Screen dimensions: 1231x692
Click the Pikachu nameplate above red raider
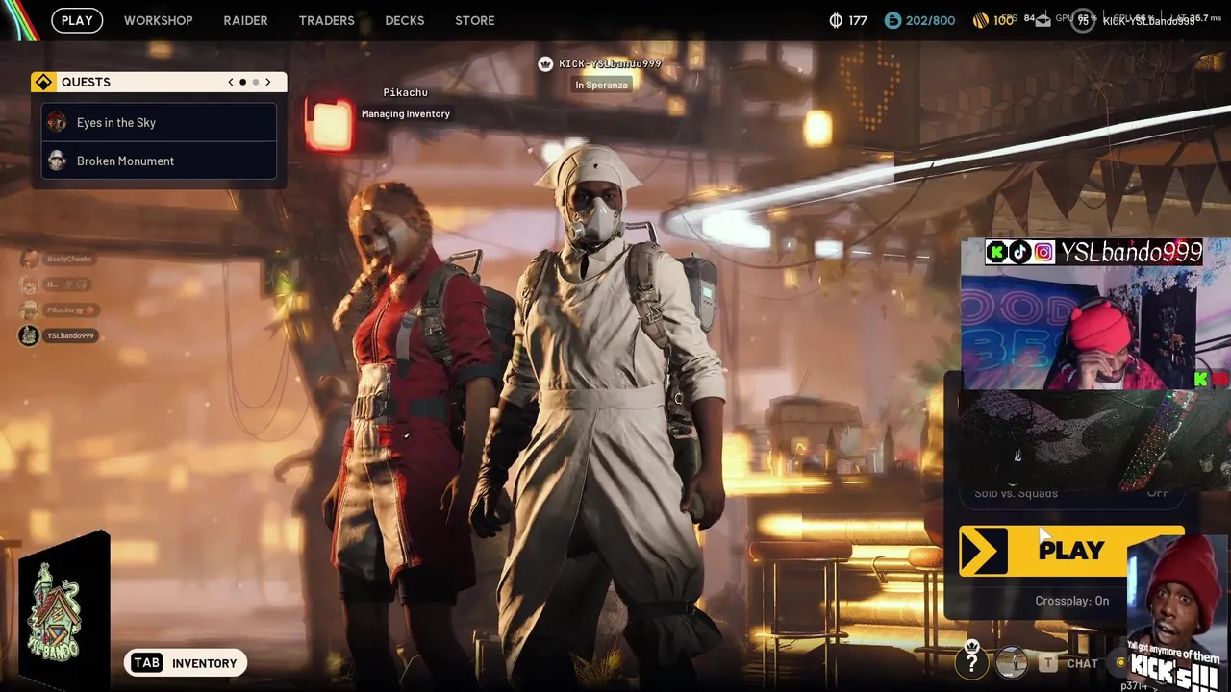405,92
